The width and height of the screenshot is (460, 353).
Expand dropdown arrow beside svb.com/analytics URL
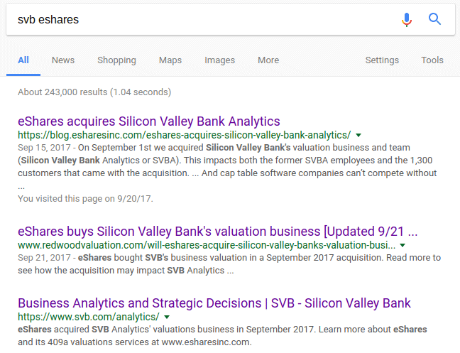(x=167, y=317)
